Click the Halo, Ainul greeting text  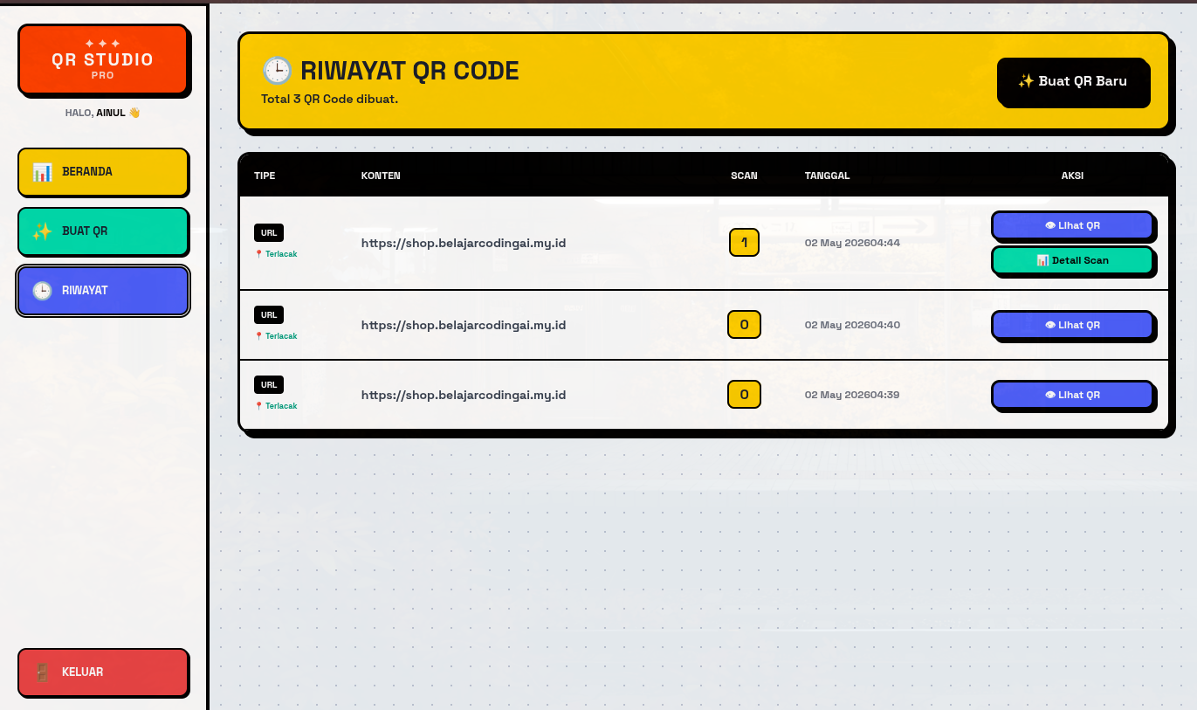[x=103, y=113]
